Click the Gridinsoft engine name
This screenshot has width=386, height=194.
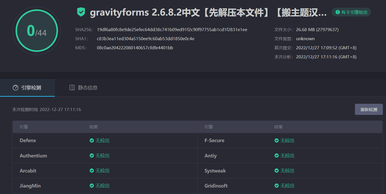[216, 186]
